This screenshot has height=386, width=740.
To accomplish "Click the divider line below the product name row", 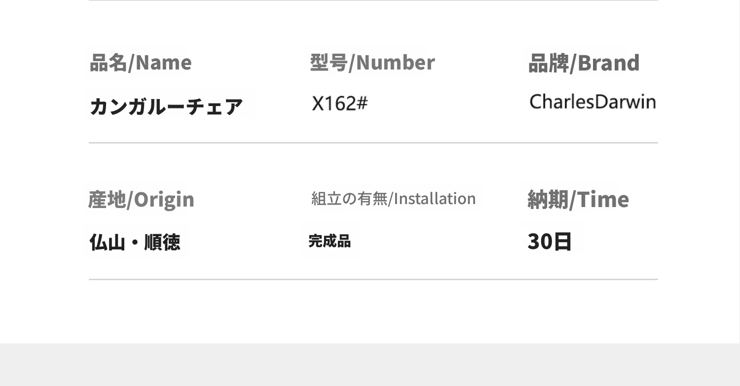I will tap(373, 143).
